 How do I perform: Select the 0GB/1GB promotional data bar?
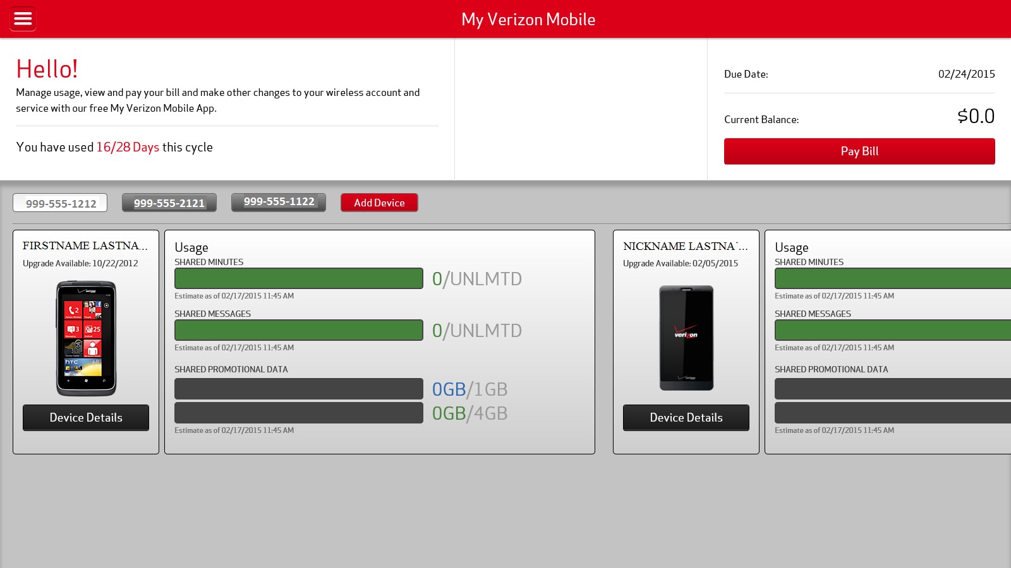pos(299,389)
